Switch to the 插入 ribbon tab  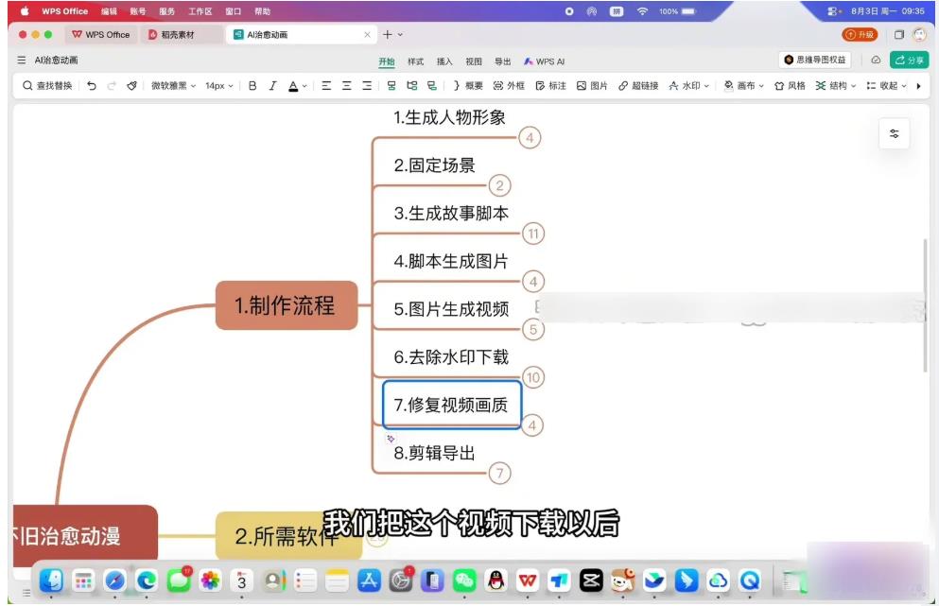444,61
